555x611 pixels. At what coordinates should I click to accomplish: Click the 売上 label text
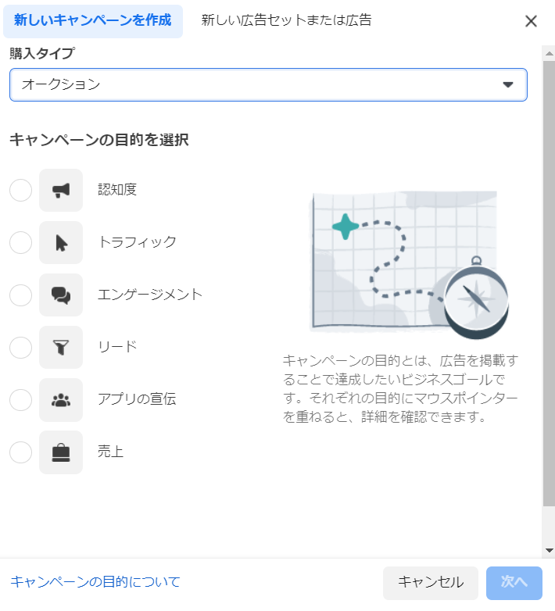pos(110,452)
